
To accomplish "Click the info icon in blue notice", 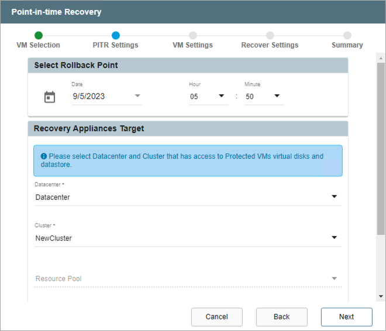I will point(44,156).
